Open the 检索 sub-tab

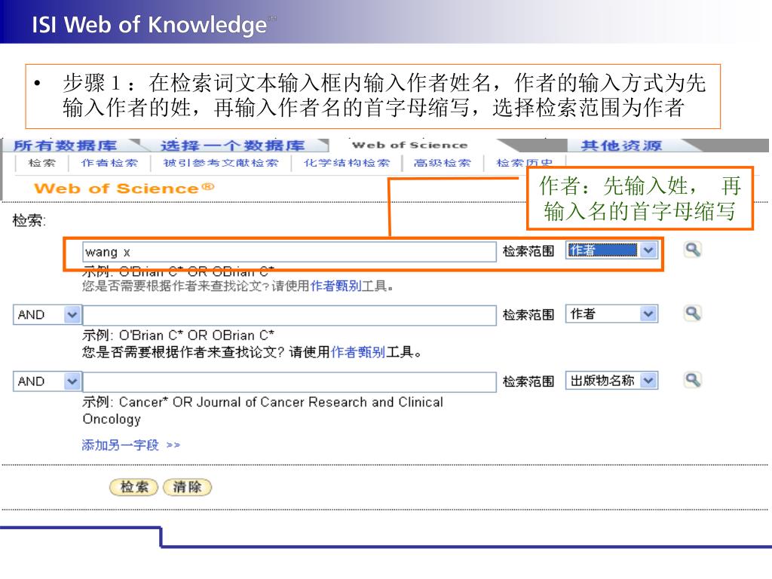tap(42, 163)
